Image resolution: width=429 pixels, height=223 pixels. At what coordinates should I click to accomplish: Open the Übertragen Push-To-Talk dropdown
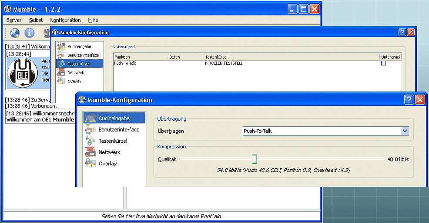coord(325,131)
